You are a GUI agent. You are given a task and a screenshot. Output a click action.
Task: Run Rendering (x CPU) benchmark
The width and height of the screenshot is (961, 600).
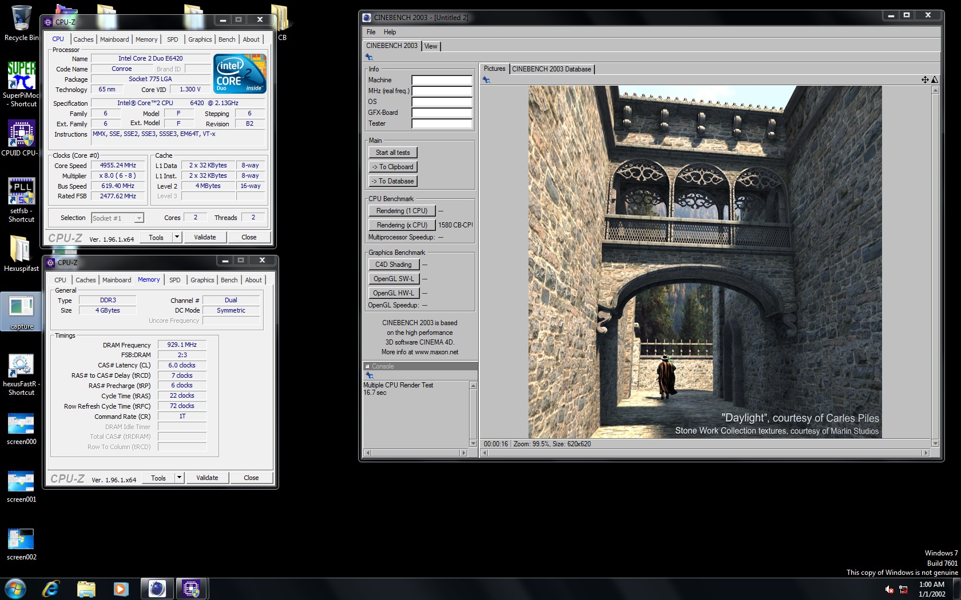point(402,225)
